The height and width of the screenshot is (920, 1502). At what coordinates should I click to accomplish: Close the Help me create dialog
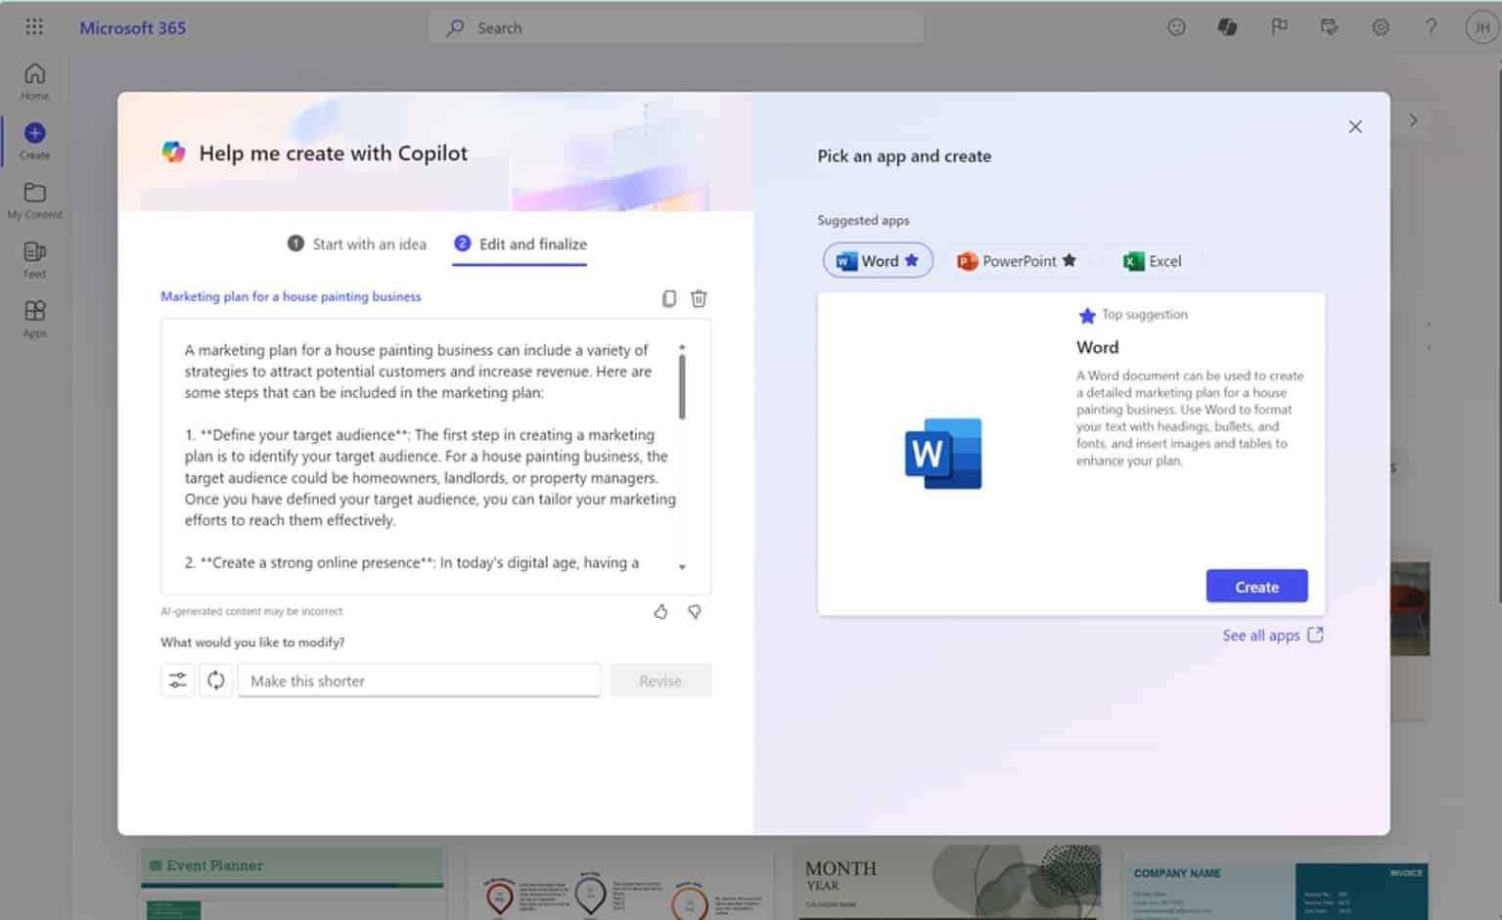tap(1355, 126)
